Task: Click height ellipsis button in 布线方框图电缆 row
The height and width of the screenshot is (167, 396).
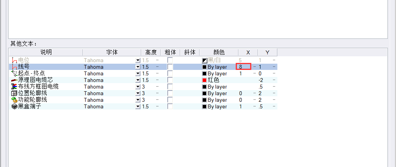Action: (157, 87)
